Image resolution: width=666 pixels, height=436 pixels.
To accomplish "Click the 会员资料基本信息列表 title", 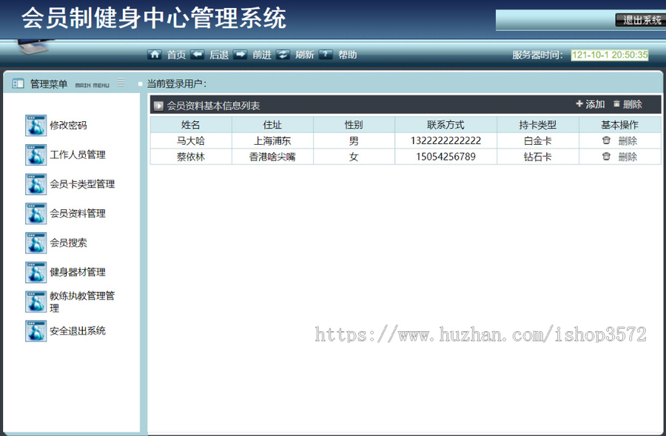I will coord(213,106).
